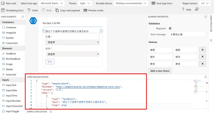Image resolution: width=214 pixels, height=114 pixels.
Task: Click line 9 "wrap": true in editor
Action: point(59,105)
